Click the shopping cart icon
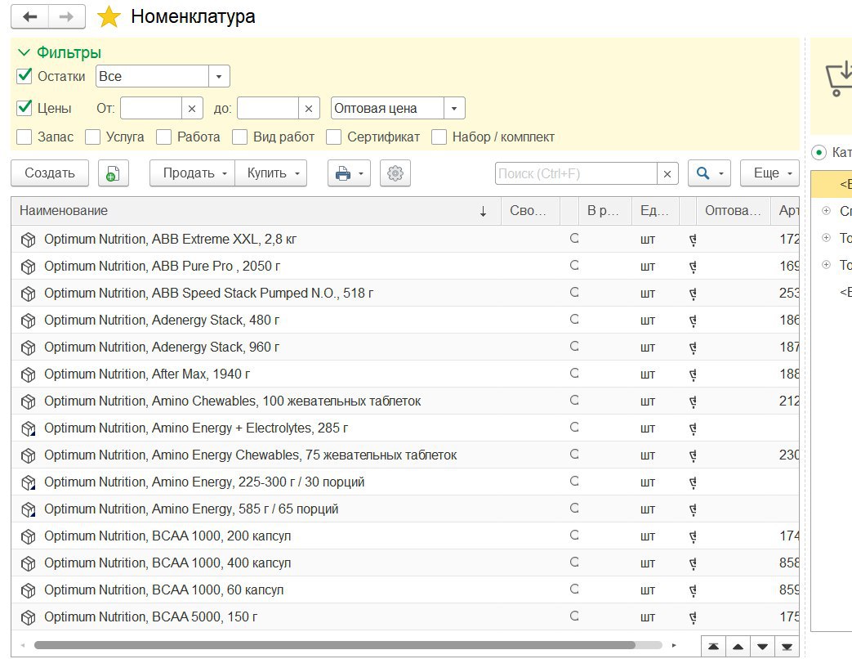This screenshot has height=659, width=852. (838, 80)
